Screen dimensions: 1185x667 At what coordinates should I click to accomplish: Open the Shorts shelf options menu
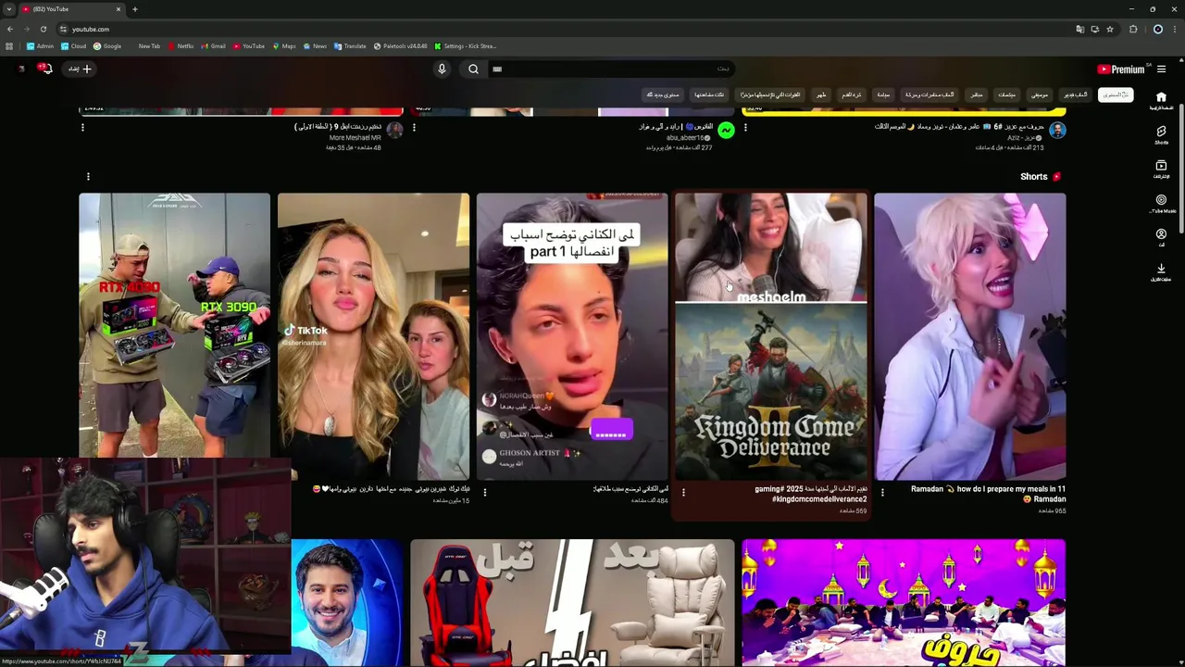point(88,176)
